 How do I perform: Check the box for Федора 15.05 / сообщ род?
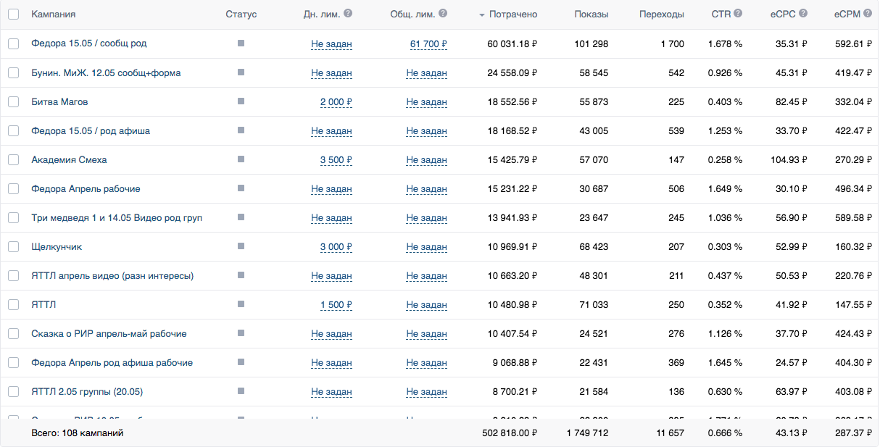coord(13,43)
